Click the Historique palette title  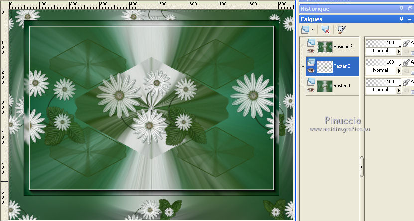(x=315, y=9)
